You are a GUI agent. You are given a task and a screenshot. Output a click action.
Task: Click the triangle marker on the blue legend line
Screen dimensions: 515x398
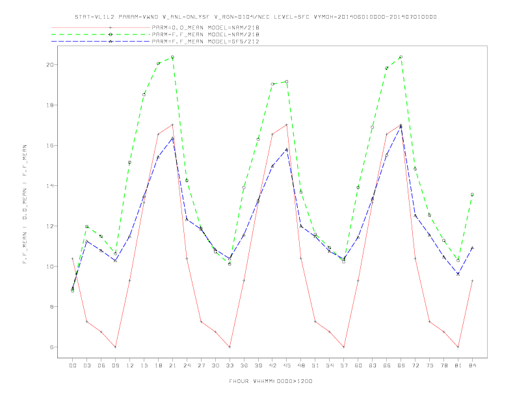point(111,42)
